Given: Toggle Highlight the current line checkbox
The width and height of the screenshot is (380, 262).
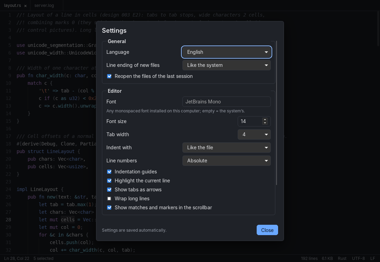Looking at the screenshot, I should (109, 181).
